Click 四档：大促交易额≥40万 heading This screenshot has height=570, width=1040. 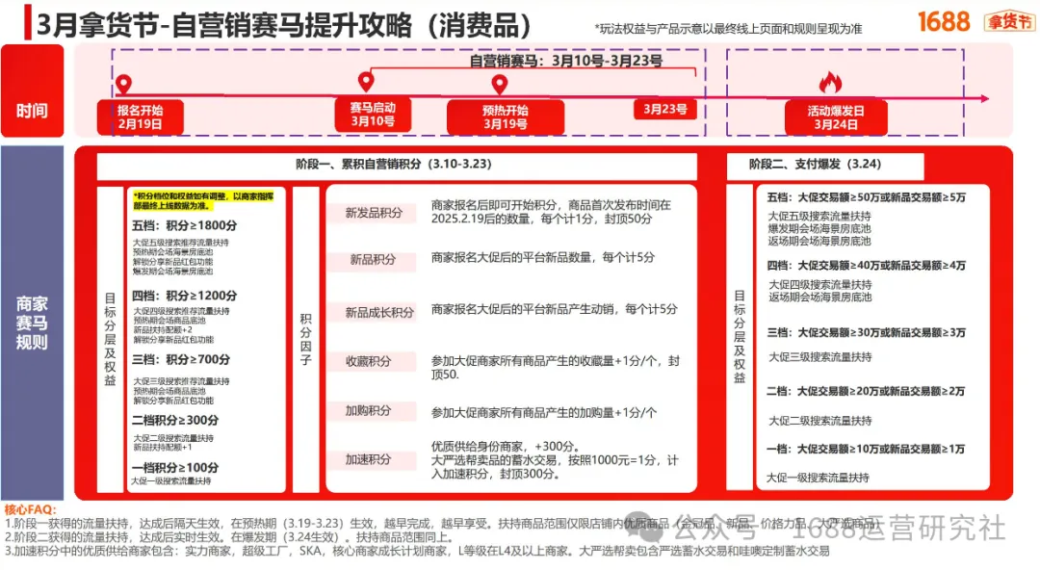click(x=867, y=266)
